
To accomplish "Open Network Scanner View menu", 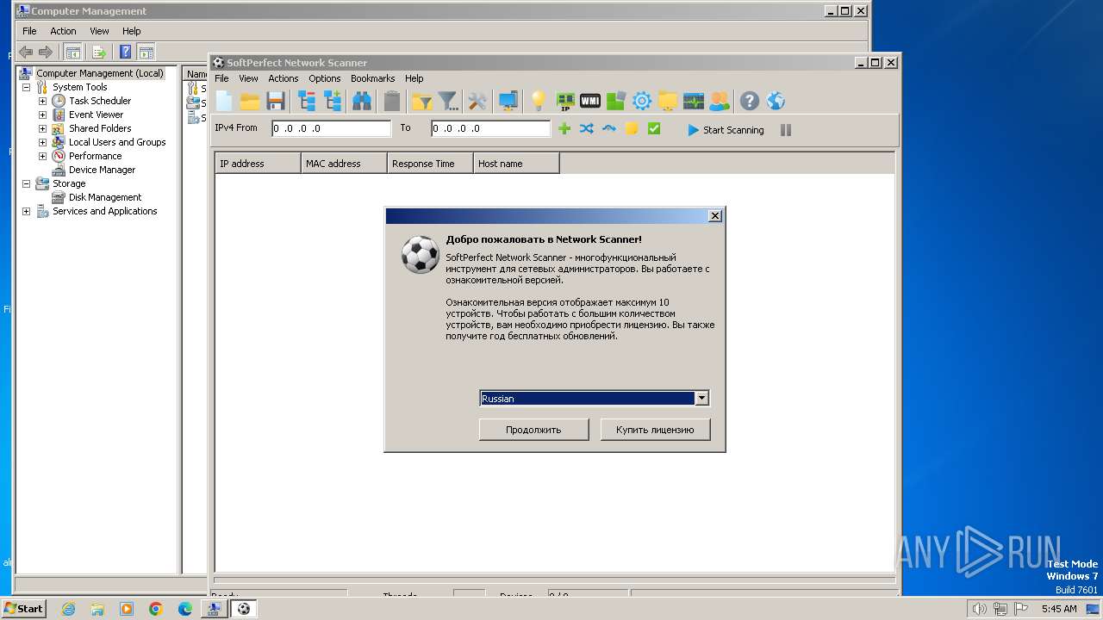I will (x=248, y=78).
